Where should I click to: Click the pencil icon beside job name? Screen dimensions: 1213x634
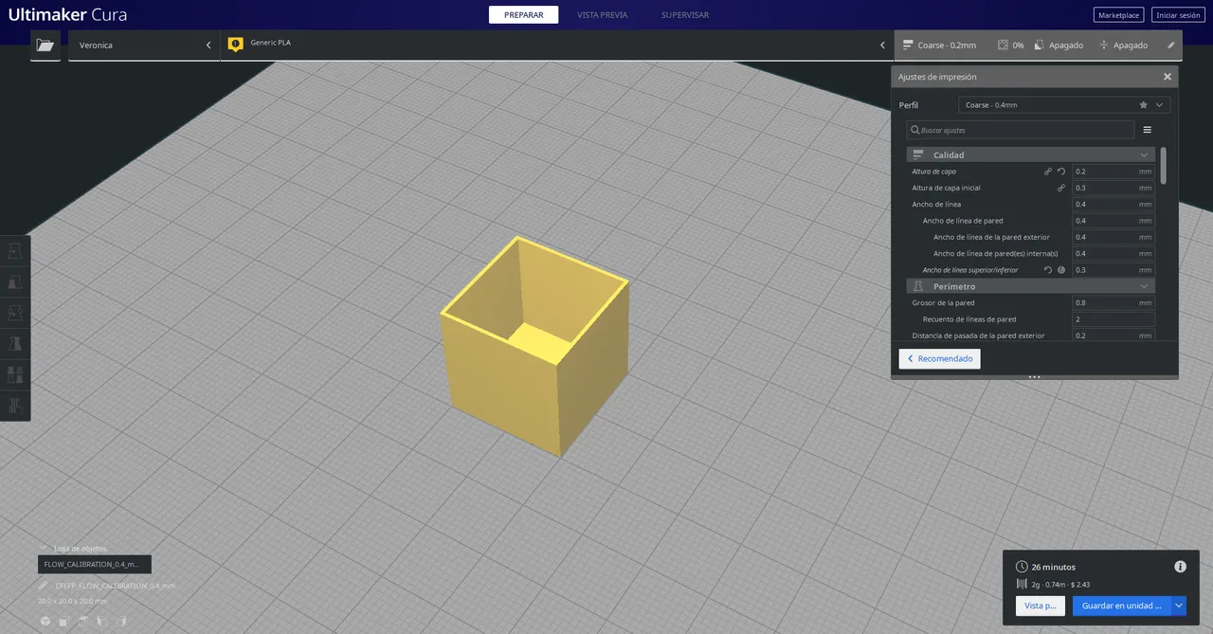point(44,586)
